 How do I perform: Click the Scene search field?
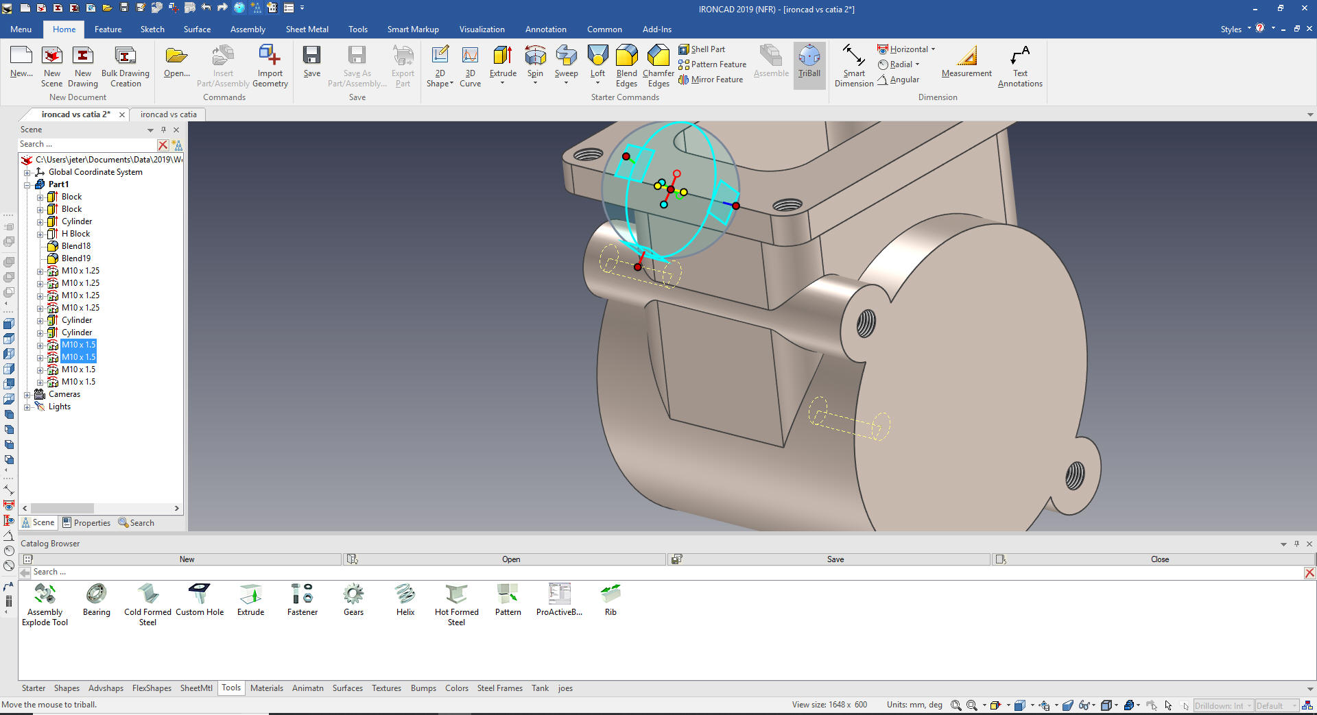click(87, 145)
